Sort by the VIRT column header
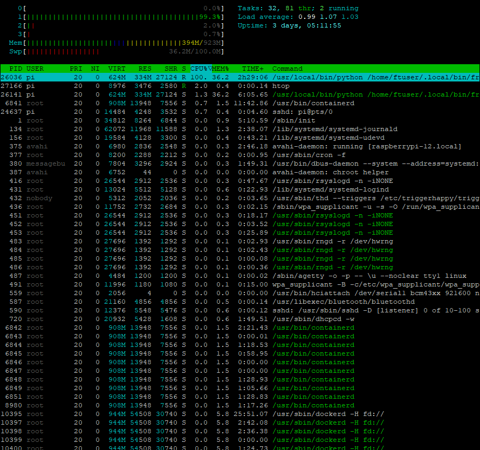 pos(118,69)
